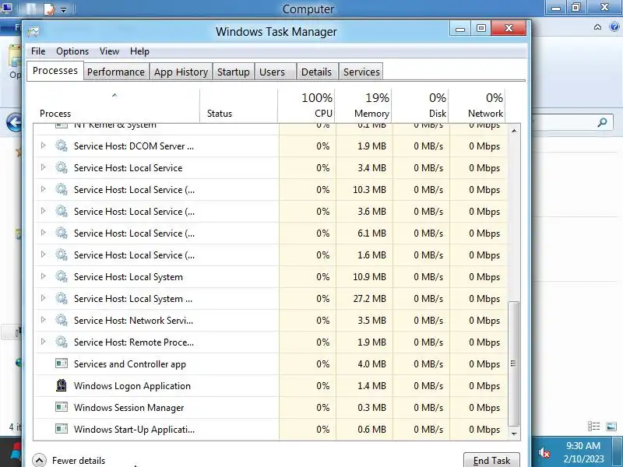623x467 pixels.
Task: Select the Processes tab
Action: click(x=55, y=71)
